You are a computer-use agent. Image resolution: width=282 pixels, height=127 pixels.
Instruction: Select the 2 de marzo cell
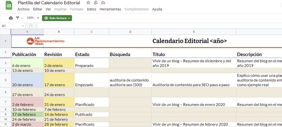pyautogui.click(x=27, y=124)
